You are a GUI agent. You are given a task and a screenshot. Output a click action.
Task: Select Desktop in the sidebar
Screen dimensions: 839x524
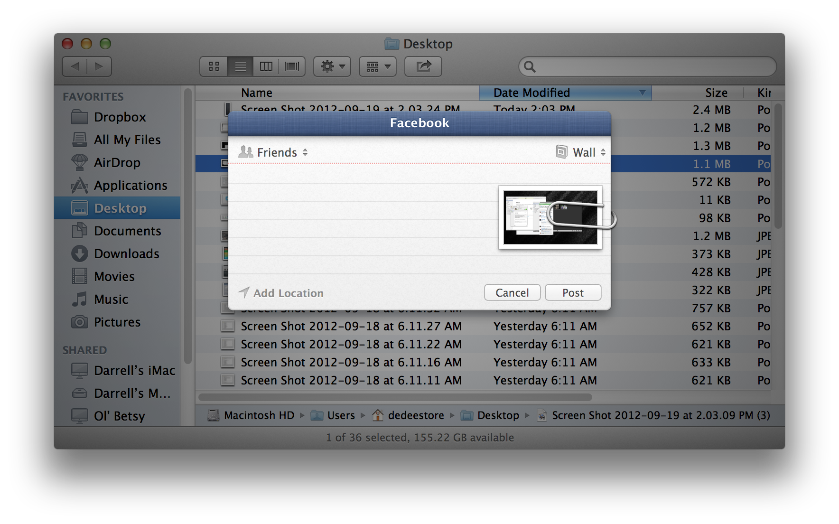point(117,208)
